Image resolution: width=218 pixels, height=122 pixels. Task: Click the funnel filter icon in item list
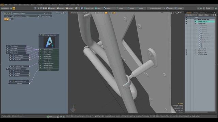[x=215, y=15]
